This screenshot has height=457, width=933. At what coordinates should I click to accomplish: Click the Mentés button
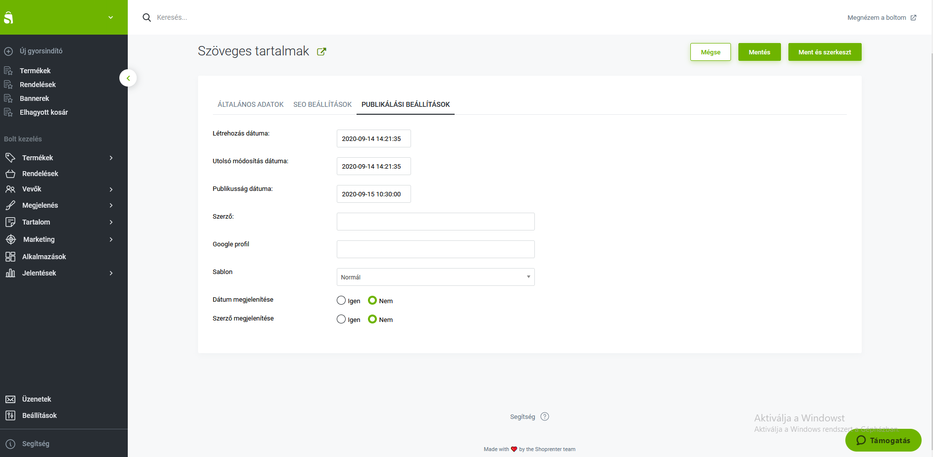click(759, 52)
